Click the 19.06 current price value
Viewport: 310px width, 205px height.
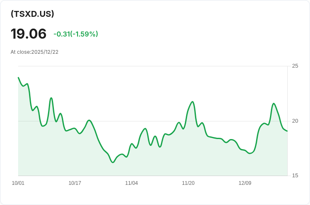29,34
